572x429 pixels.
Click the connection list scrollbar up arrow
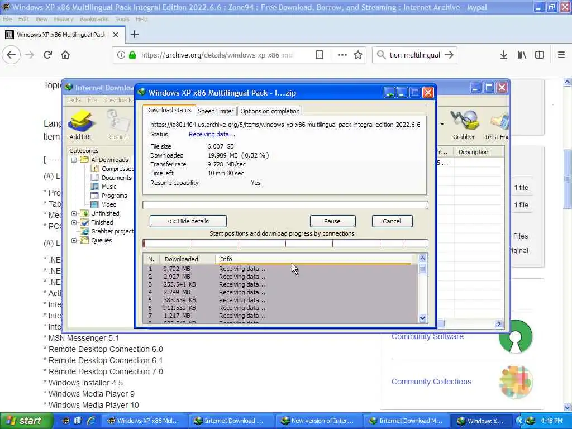[x=422, y=259]
